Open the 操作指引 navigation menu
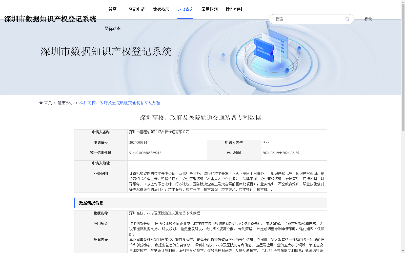Viewport: 405px width, 253px height. (233, 9)
